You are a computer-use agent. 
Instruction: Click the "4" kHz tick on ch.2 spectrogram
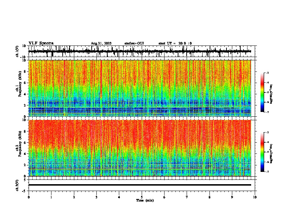coord(25,154)
